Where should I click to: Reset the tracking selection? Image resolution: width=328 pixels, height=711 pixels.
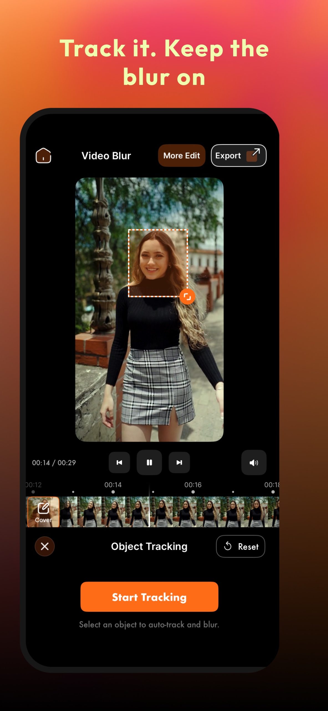click(x=240, y=546)
